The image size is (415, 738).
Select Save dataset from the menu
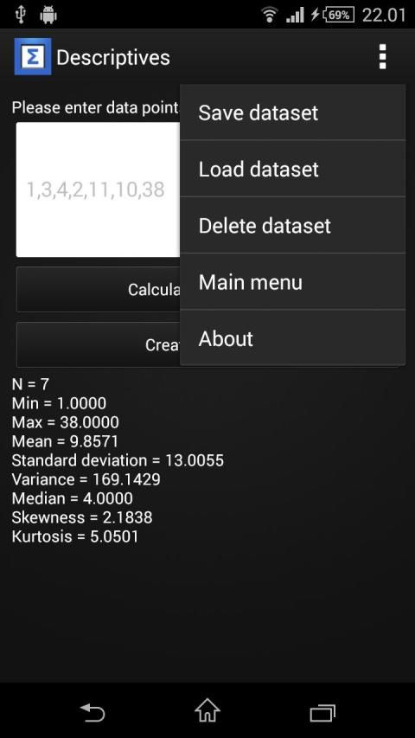tap(292, 112)
